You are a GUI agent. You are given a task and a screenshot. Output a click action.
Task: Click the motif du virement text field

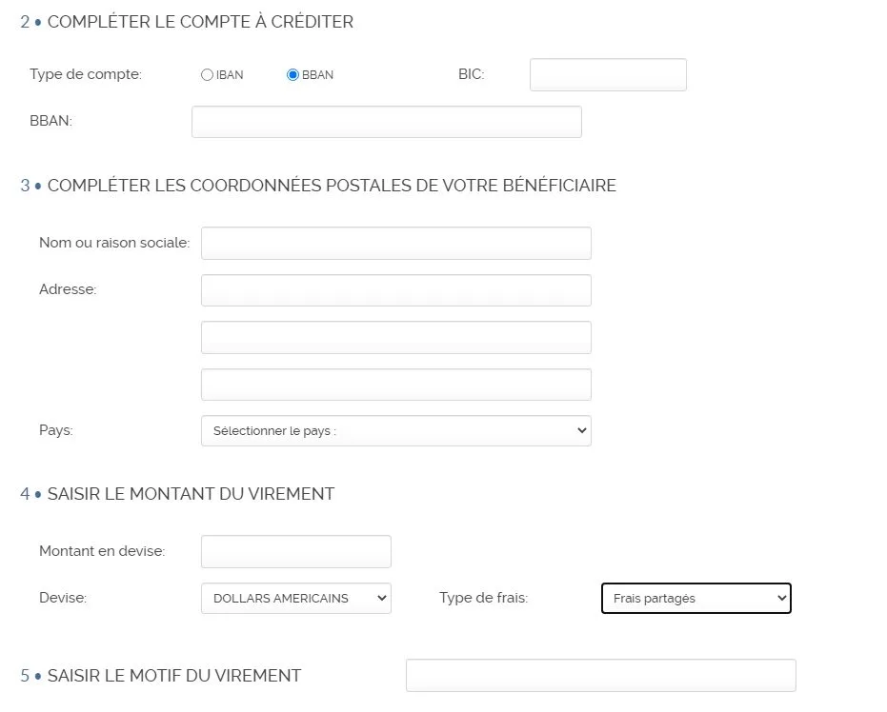tap(600, 675)
